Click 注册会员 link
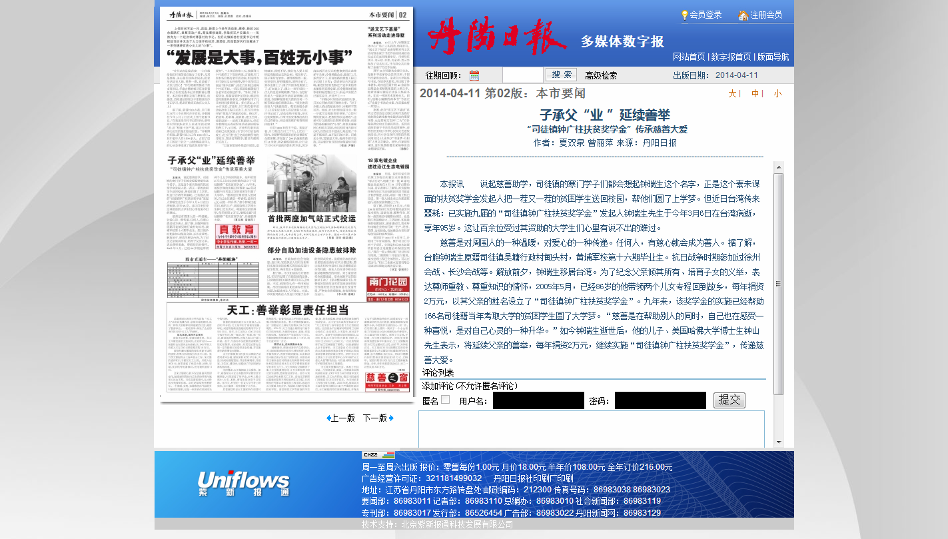 [766, 15]
